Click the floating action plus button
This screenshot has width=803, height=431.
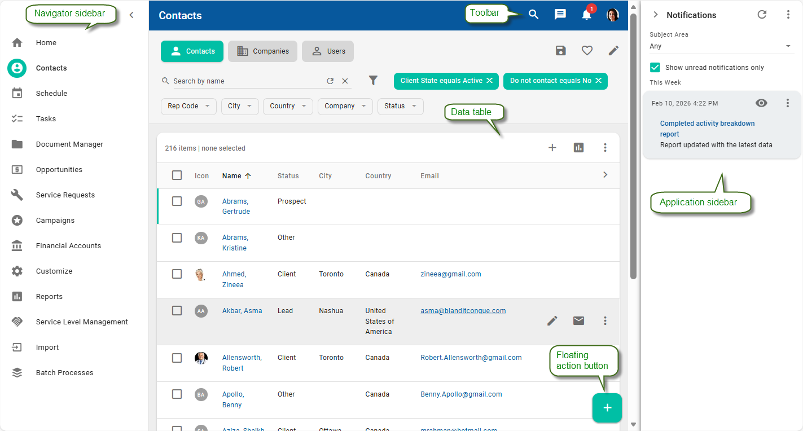607,407
